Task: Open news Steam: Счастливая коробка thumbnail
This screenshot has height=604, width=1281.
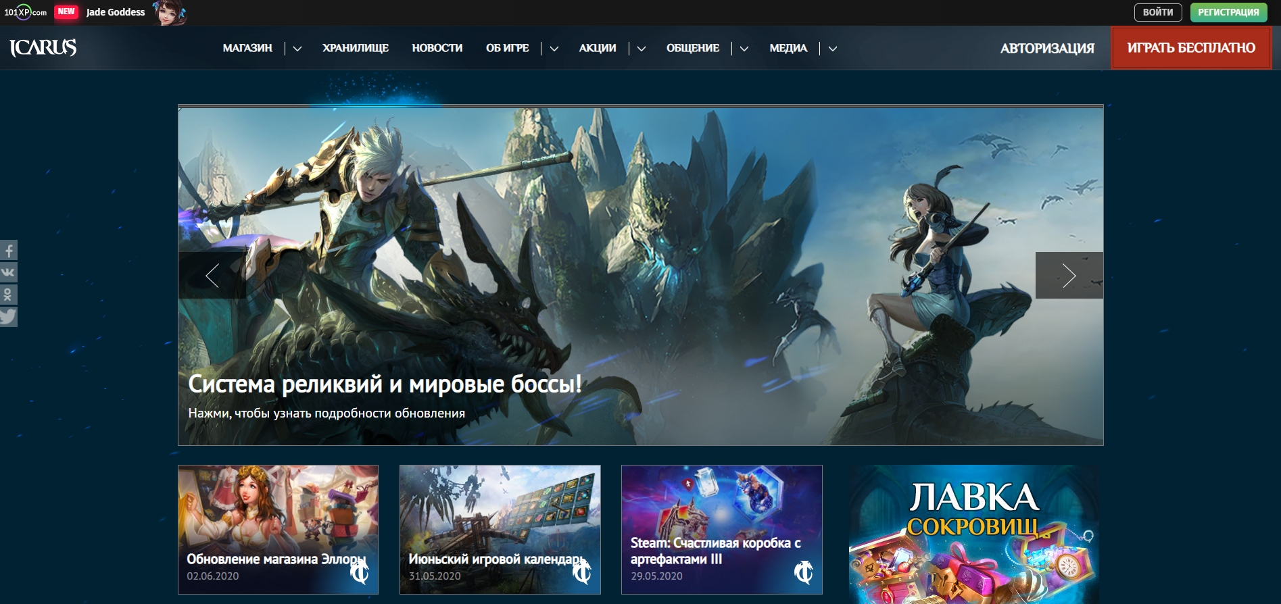Action: tap(721, 530)
